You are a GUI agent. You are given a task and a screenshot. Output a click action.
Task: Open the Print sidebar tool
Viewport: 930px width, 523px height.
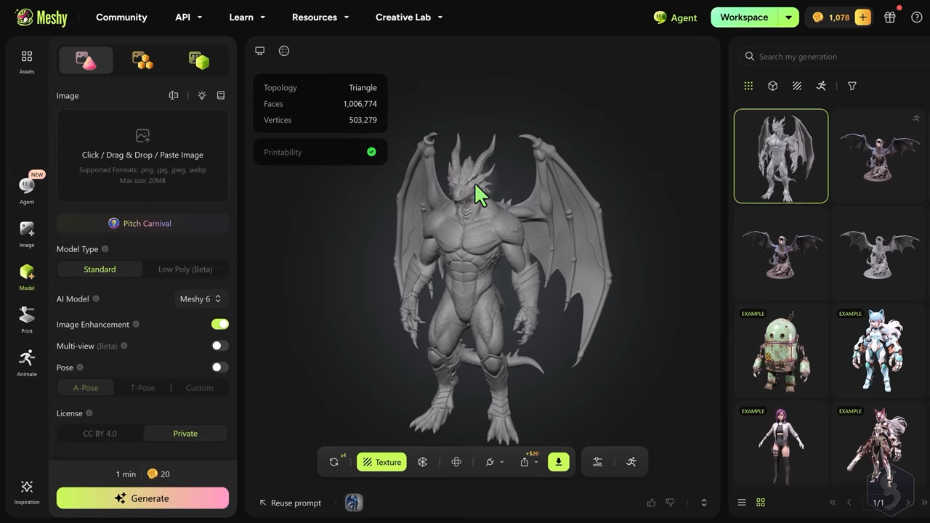[27, 320]
